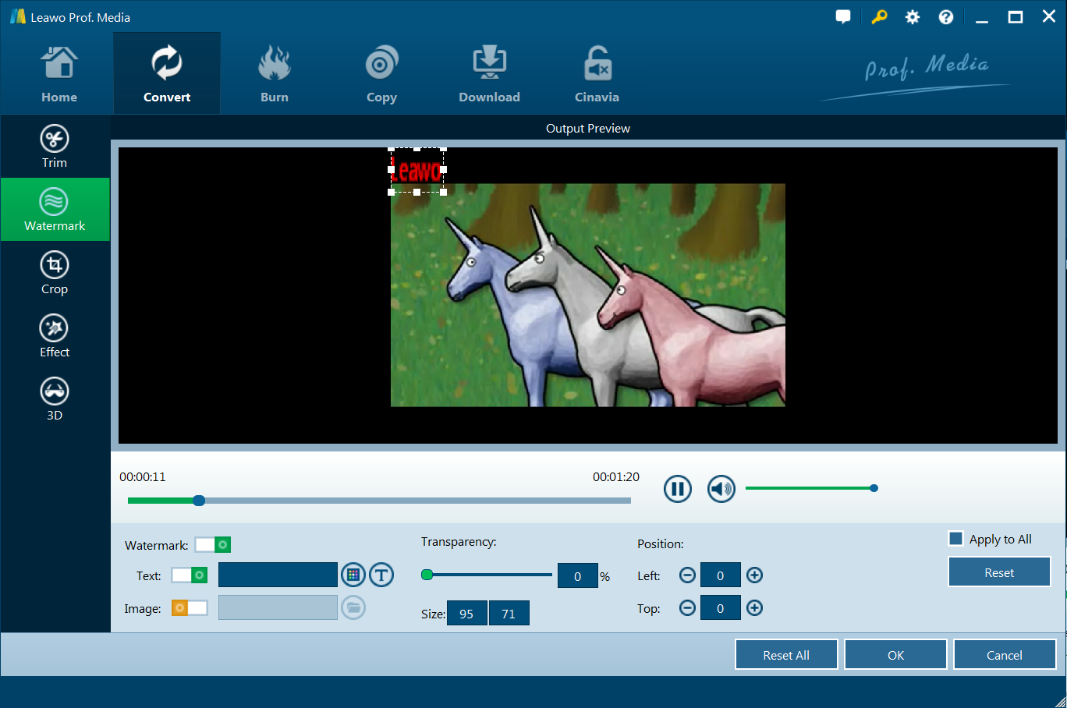This screenshot has width=1067, height=708.
Task: Click the Left position value field
Action: pyautogui.click(x=721, y=575)
